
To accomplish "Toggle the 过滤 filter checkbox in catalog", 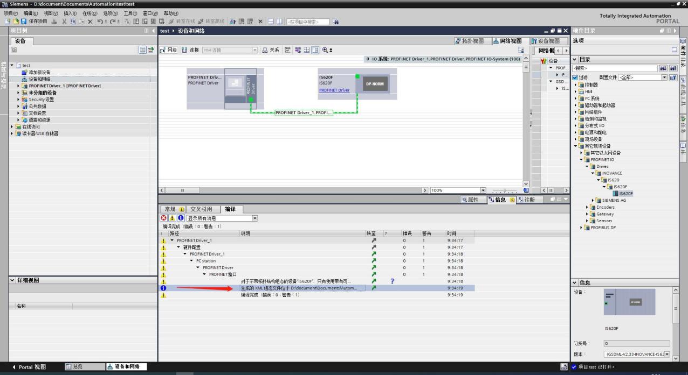I will [x=575, y=77].
